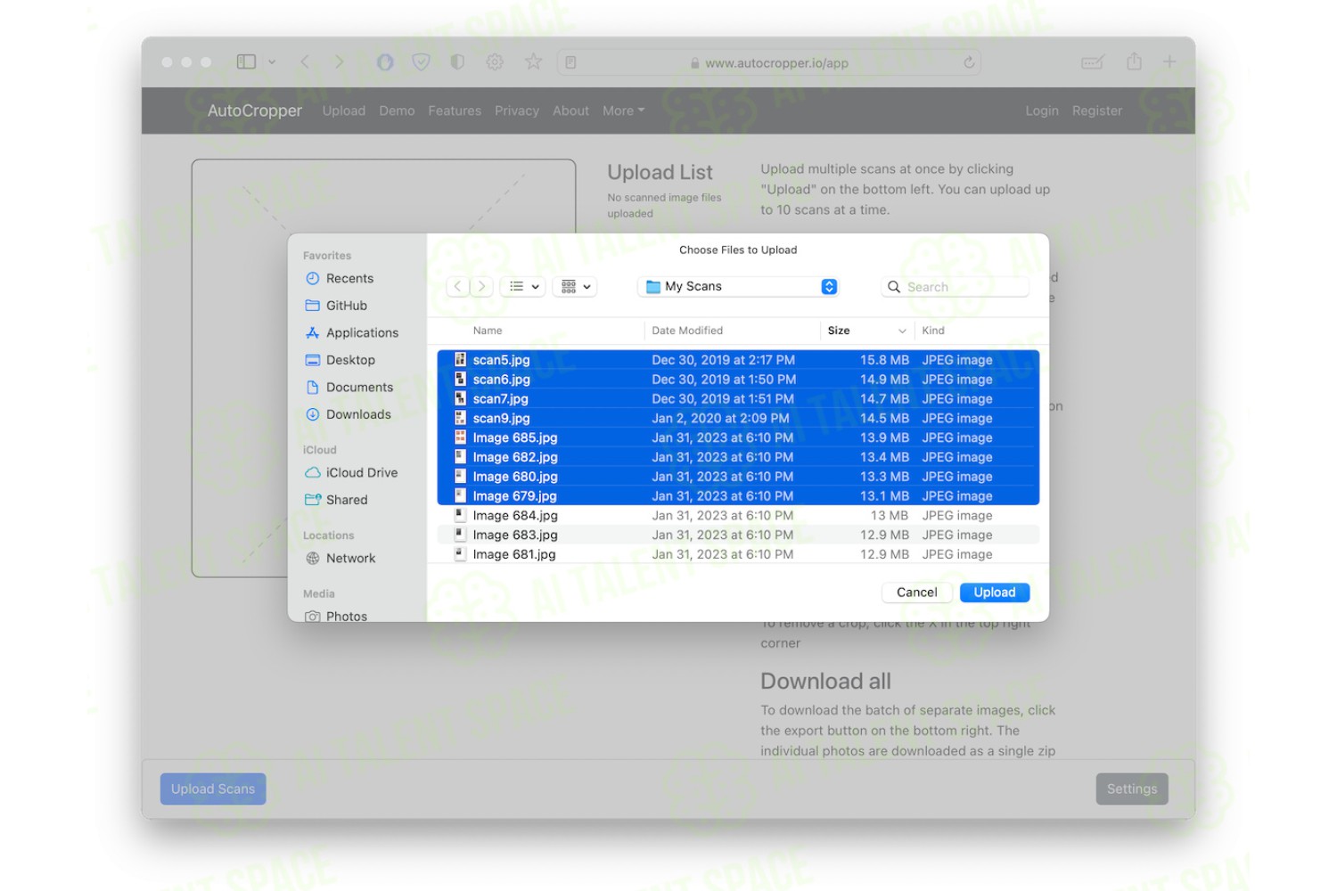Click the 1Password extension icon
This screenshot has width=1337, height=891.
385,61
